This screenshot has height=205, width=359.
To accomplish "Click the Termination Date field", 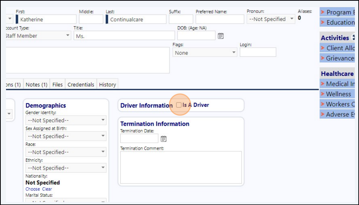I will [x=139, y=139].
